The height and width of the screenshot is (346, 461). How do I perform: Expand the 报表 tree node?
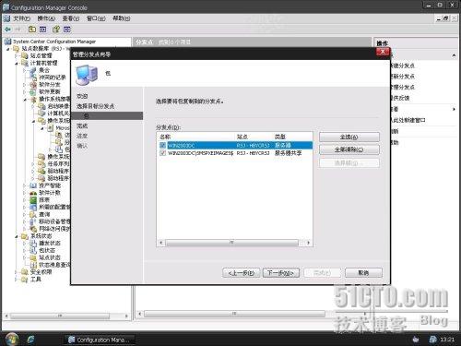pyautogui.click(x=25, y=200)
